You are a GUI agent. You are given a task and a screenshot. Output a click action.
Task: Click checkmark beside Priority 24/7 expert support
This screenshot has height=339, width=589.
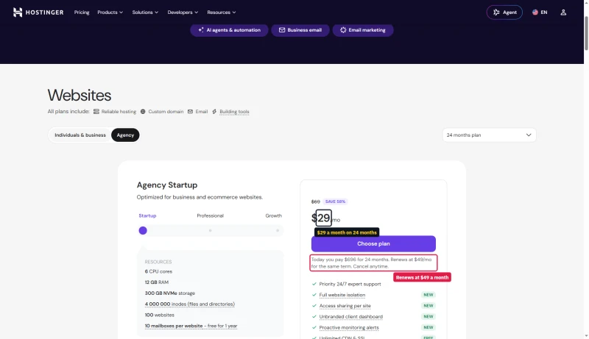314,284
